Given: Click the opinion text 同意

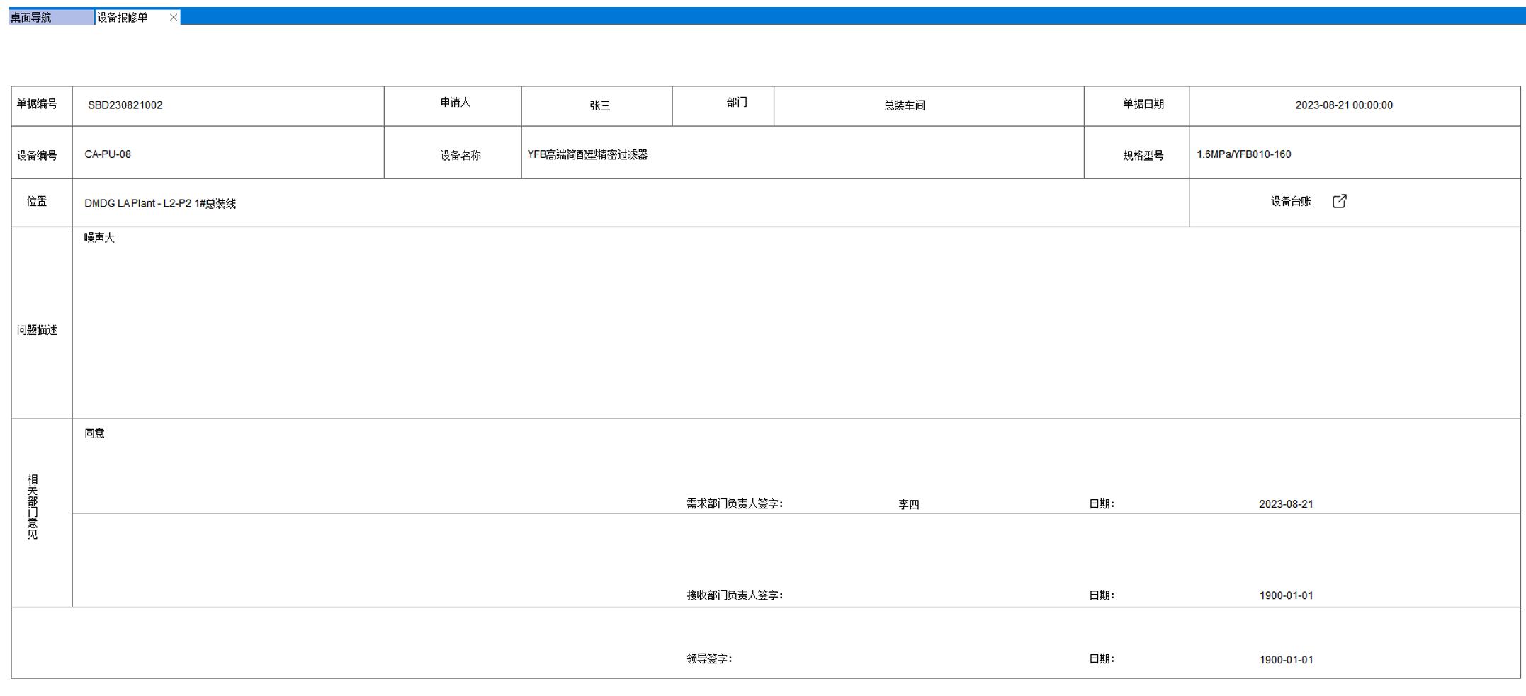Looking at the screenshot, I should pos(94,433).
